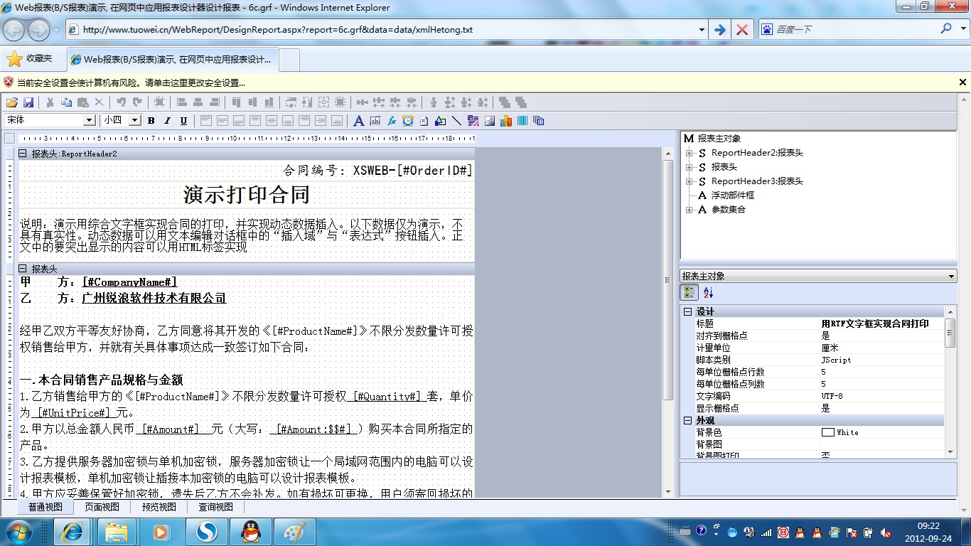Image resolution: width=971 pixels, height=546 pixels.
Task: Insert system variable clock icon
Action: pyautogui.click(x=407, y=121)
